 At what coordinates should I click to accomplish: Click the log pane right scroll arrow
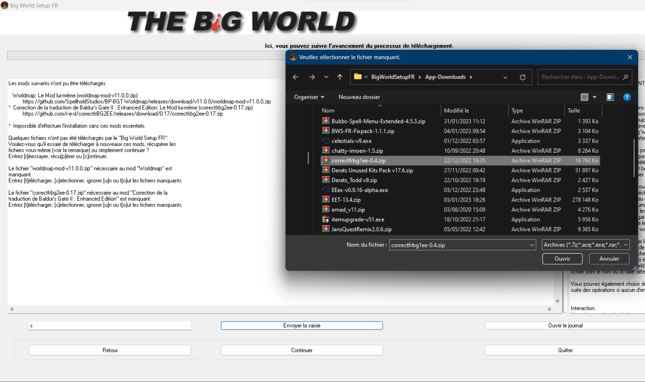coord(549,309)
